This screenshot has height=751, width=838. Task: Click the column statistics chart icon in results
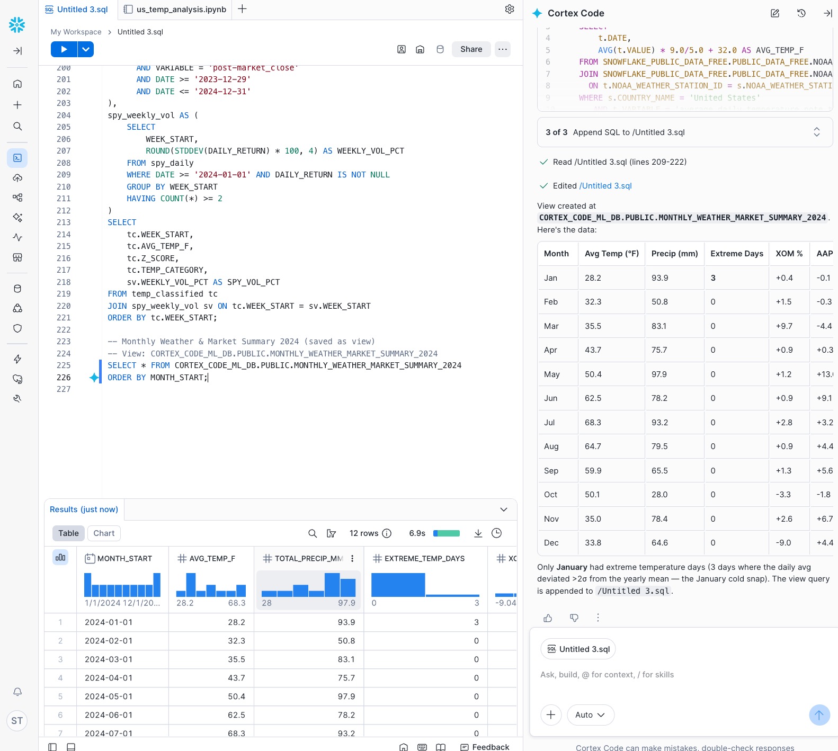click(x=60, y=557)
